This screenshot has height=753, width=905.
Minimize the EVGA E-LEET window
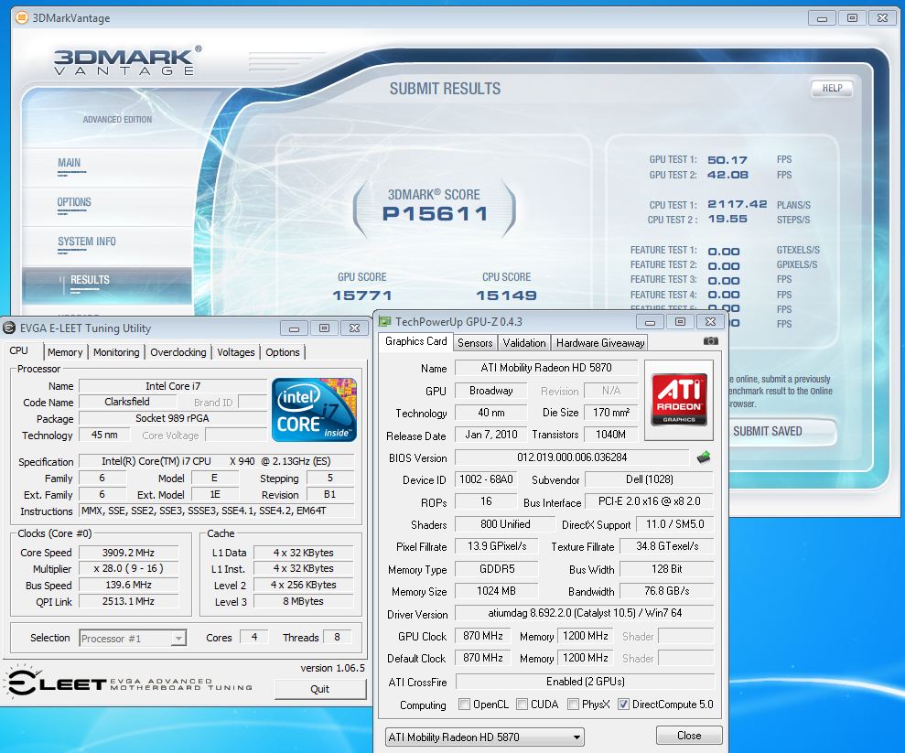295,328
